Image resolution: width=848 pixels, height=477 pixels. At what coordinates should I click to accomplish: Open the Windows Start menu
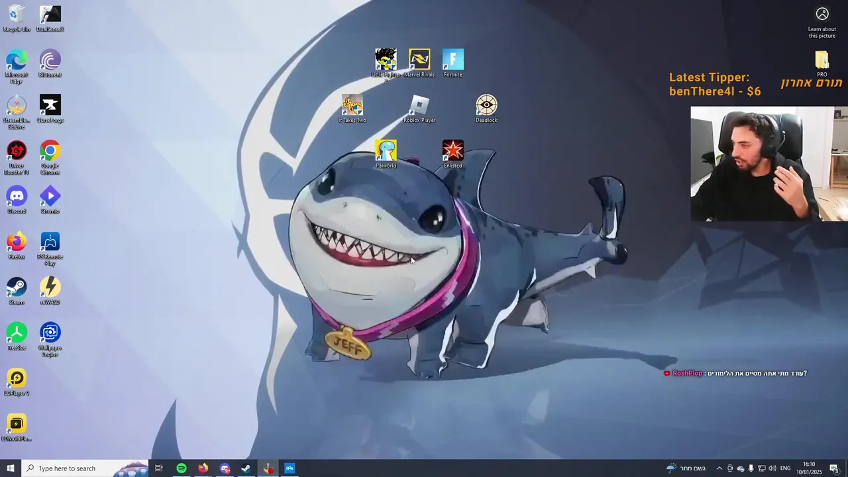pos(10,468)
